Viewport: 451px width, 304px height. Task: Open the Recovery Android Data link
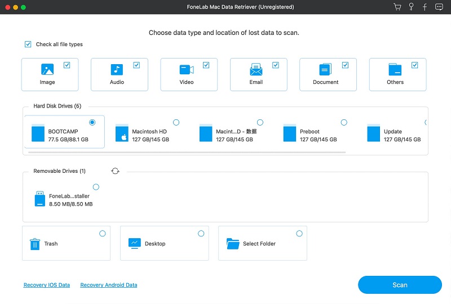pyautogui.click(x=108, y=285)
